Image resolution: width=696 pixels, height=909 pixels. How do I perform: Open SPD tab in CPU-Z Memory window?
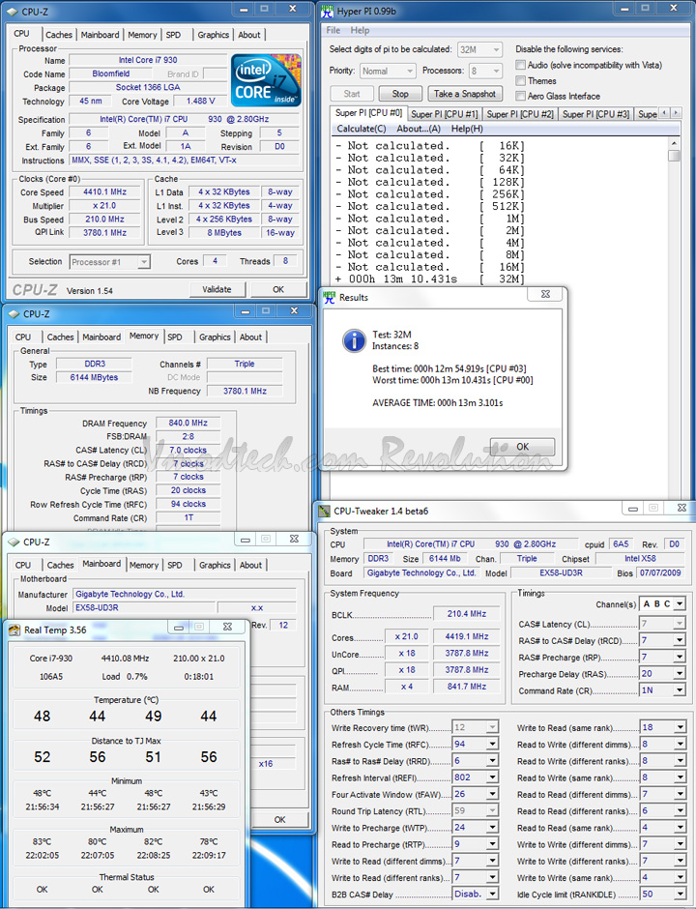tap(174, 337)
